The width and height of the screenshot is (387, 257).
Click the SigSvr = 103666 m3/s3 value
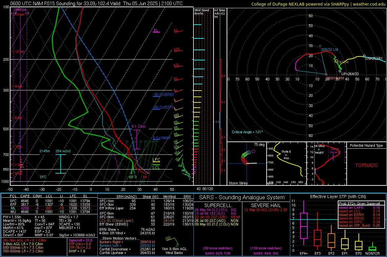(77, 235)
